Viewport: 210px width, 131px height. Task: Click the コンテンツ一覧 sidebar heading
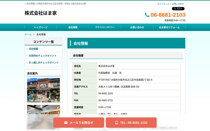43,42
